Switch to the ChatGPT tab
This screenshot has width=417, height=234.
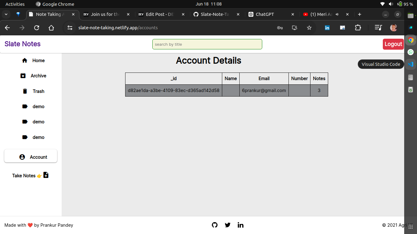[271, 14]
